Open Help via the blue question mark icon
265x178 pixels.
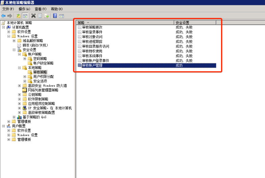tap(55, 16)
